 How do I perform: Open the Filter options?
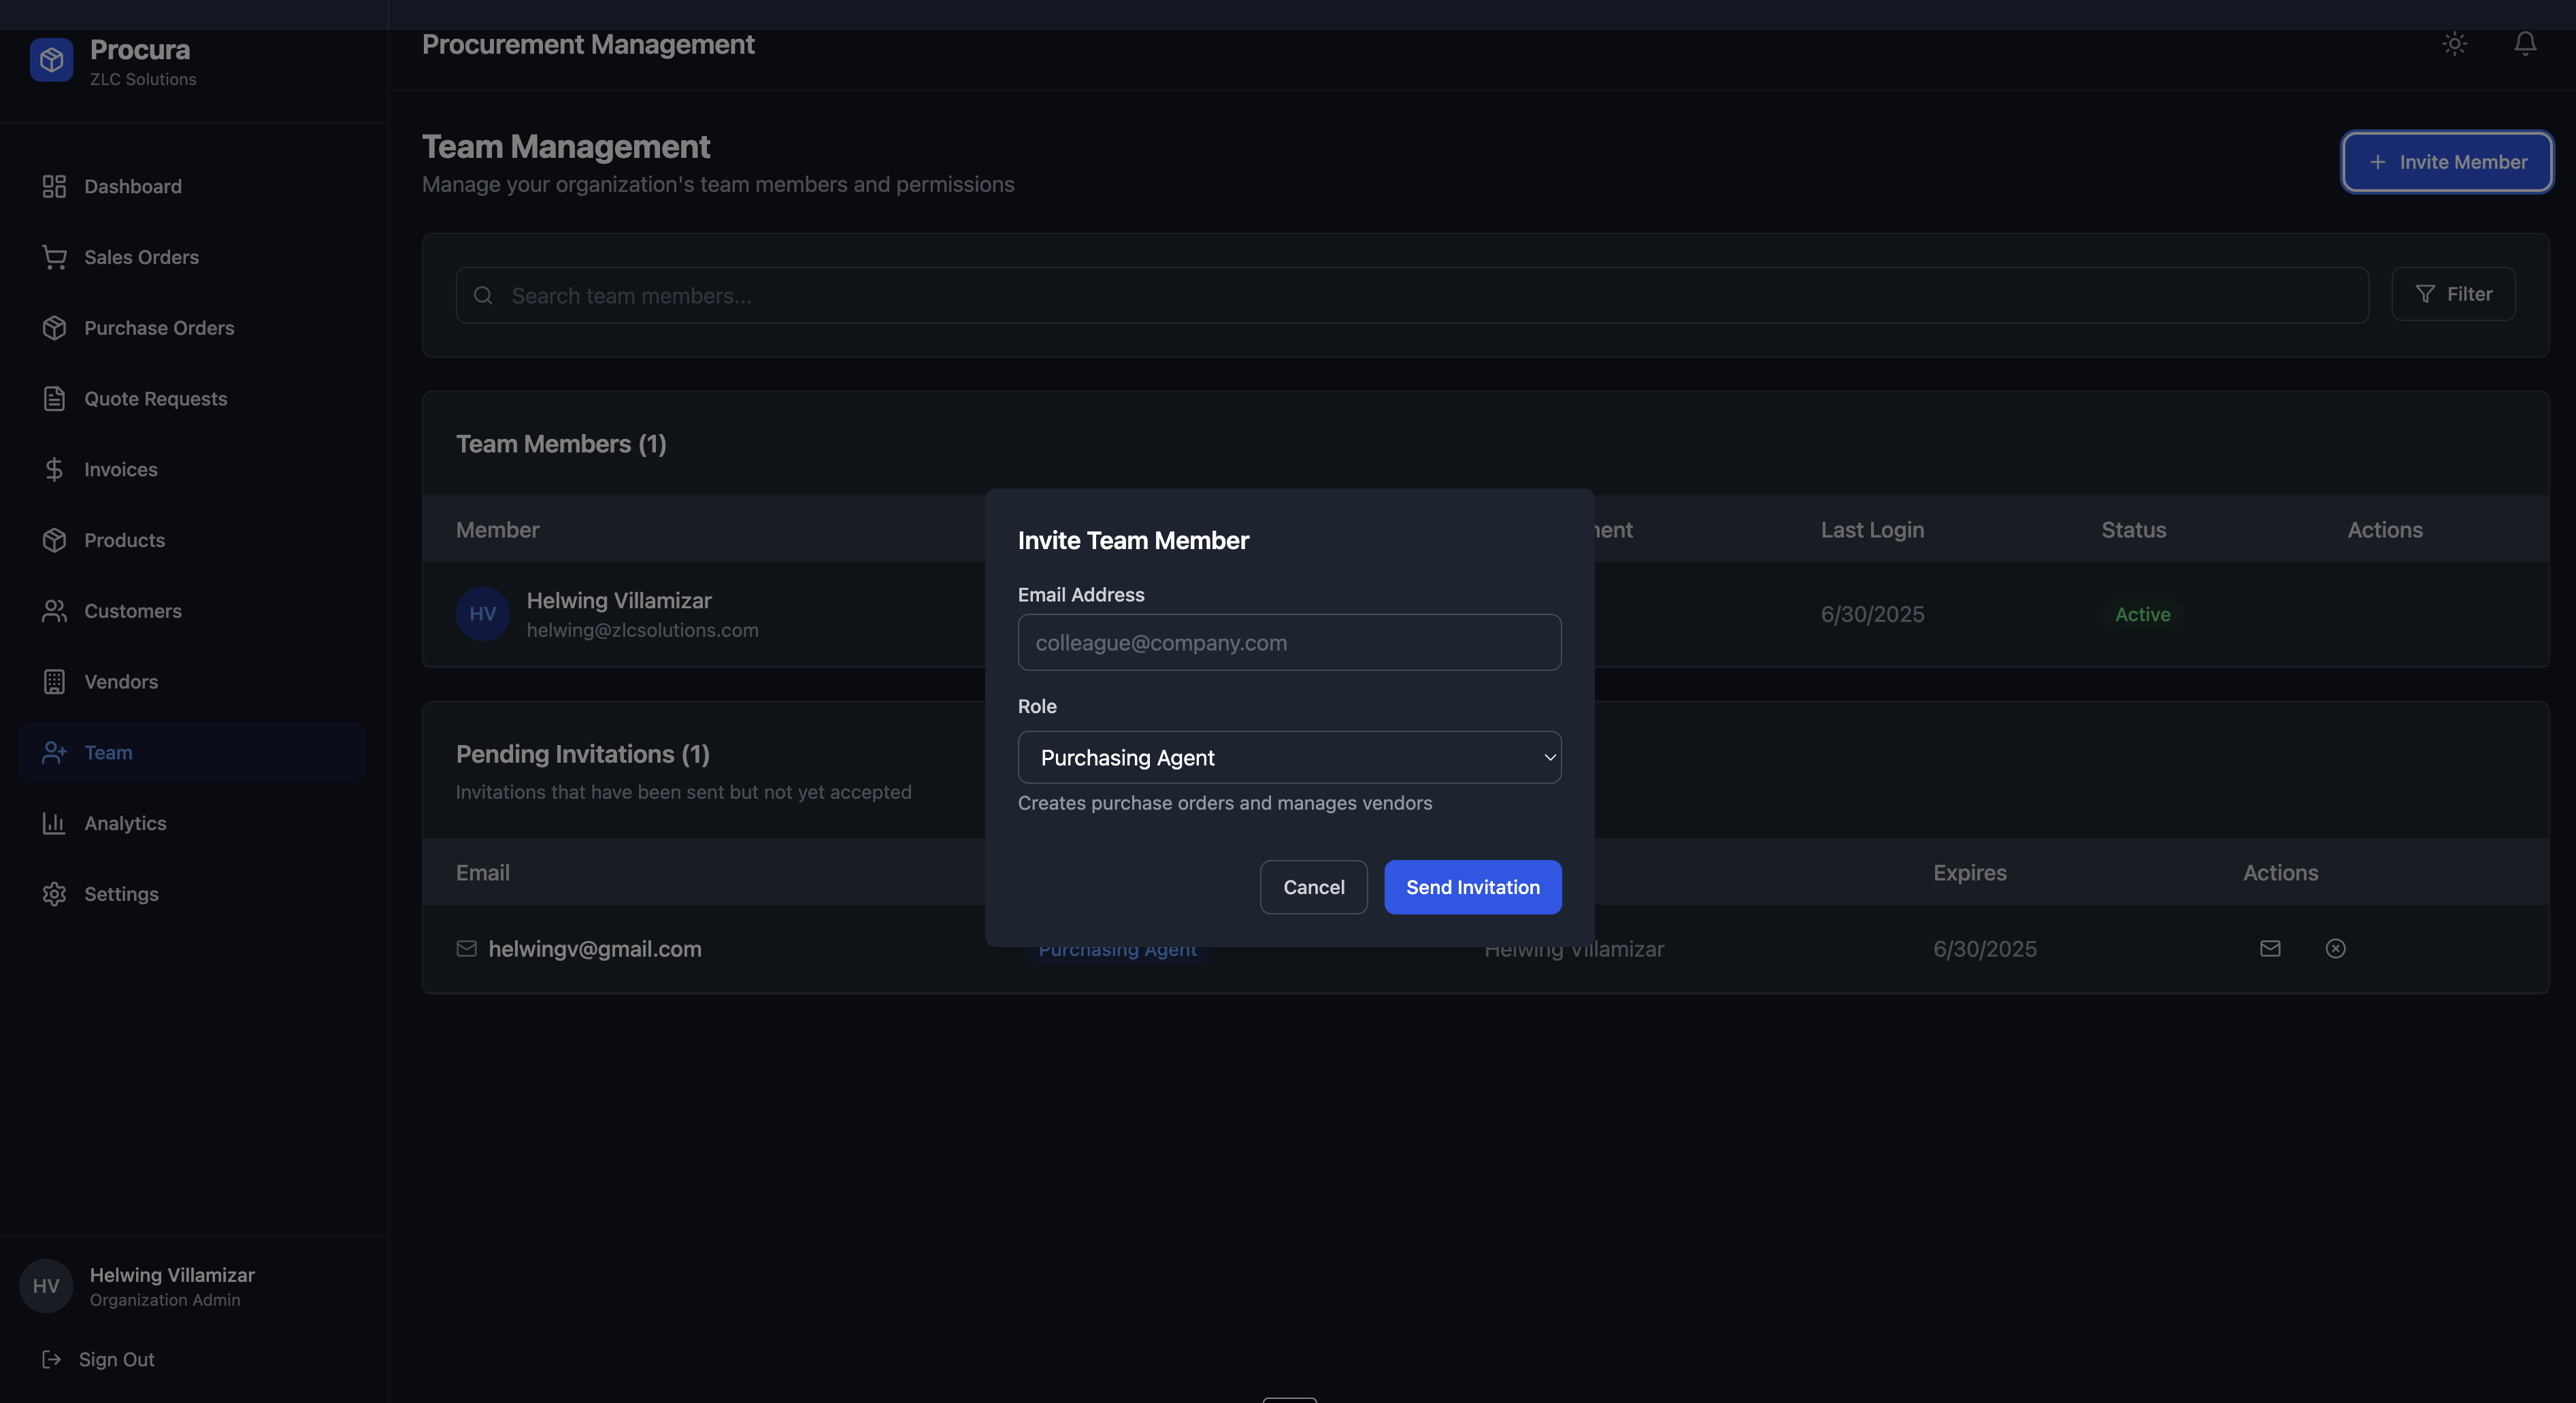point(2453,294)
